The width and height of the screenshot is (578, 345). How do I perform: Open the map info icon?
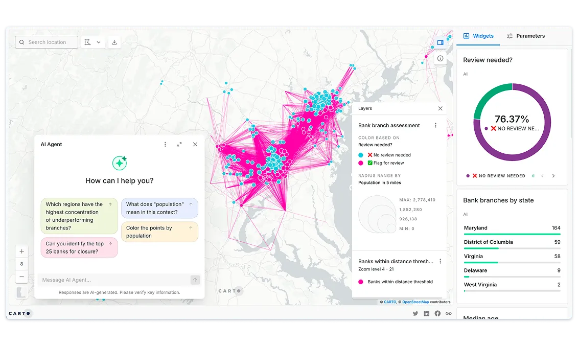440,59
